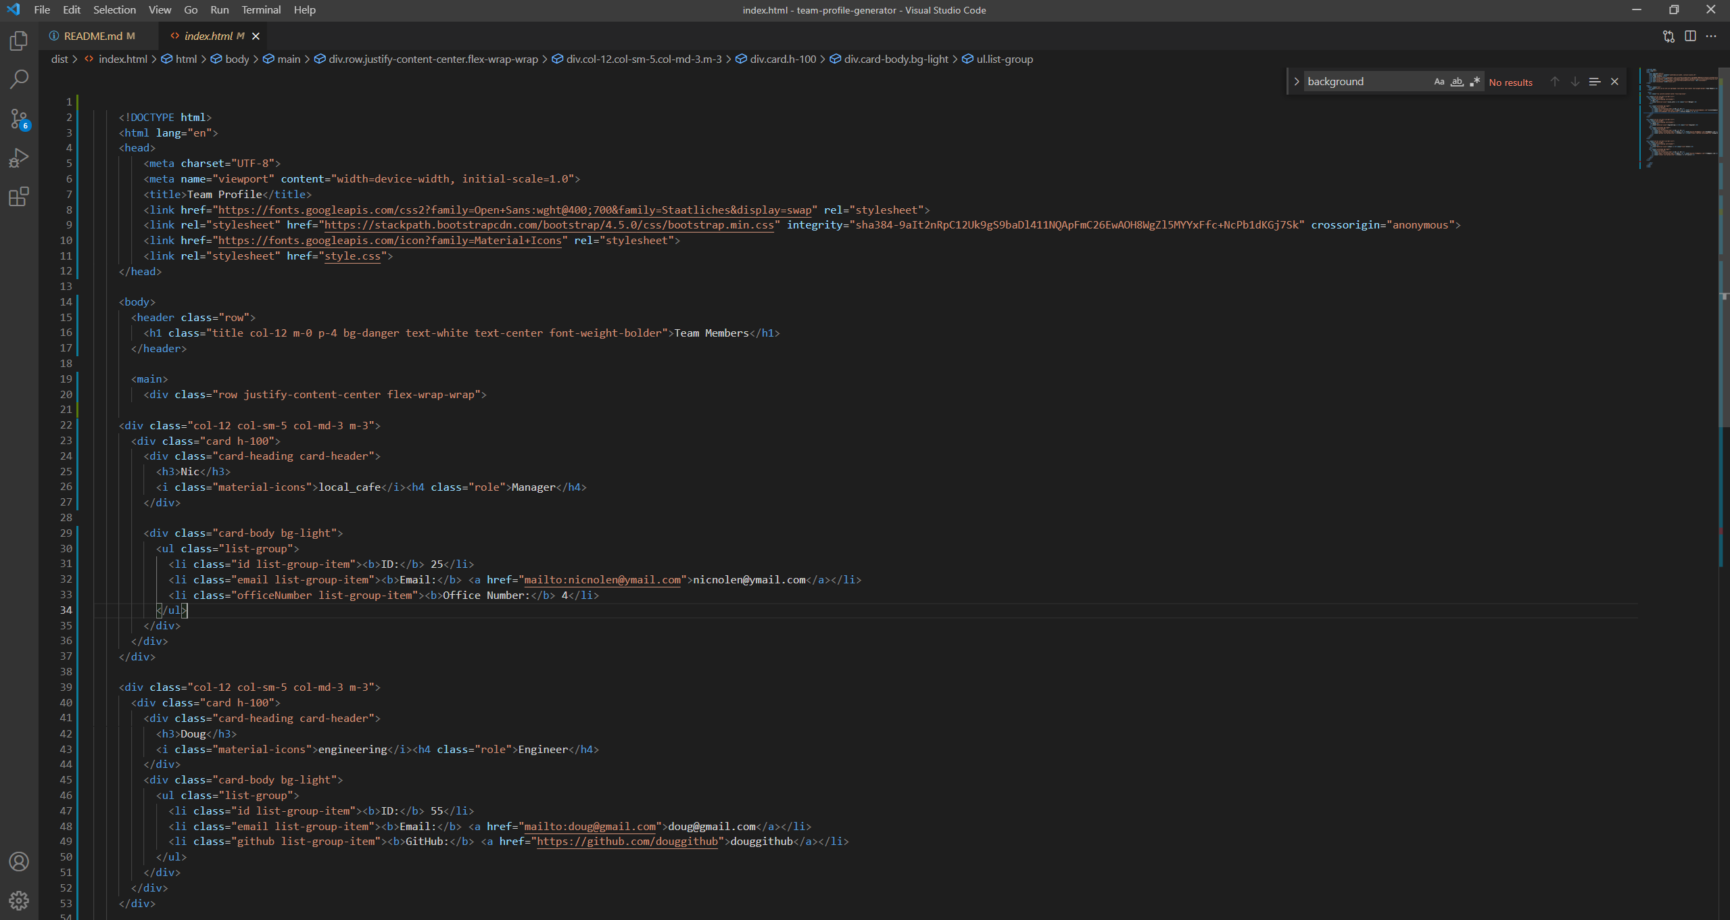Toggle Match Case in the find widget

click(x=1438, y=81)
